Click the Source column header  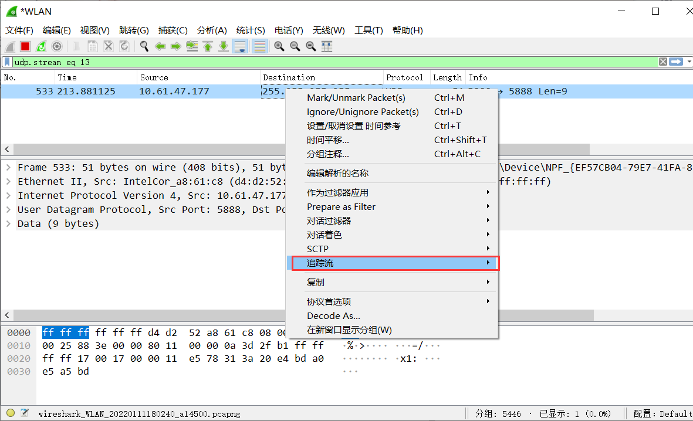[198, 77]
